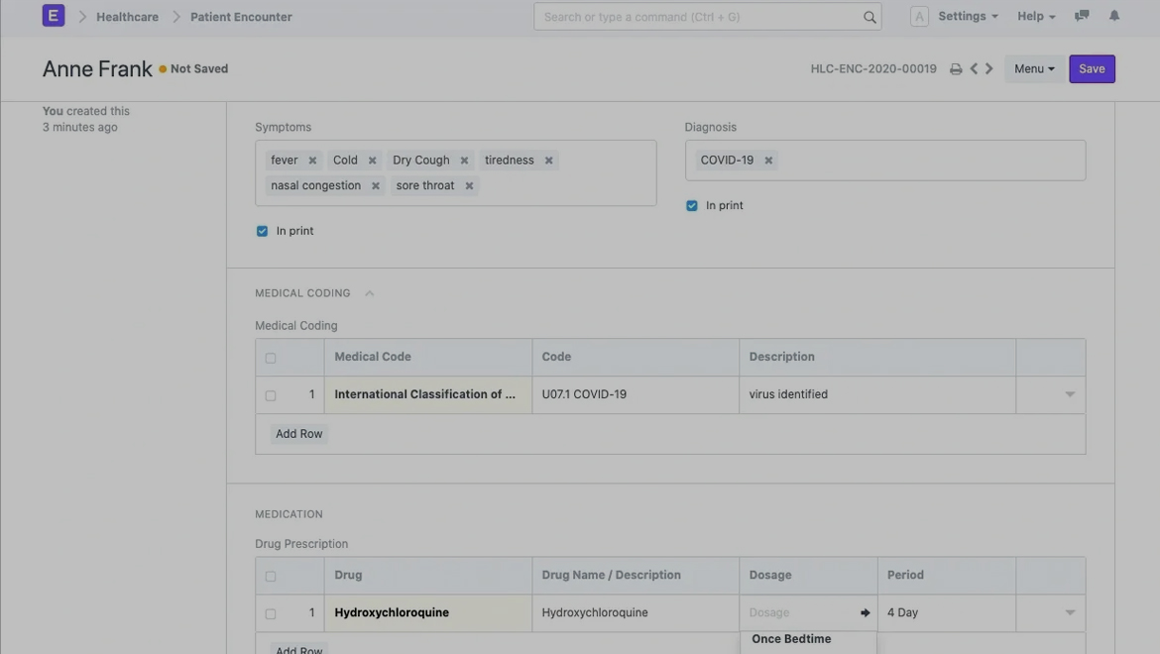The image size is (1160, 654).
Task: Toggle In print checkbox under Diagnosis
Action: (692, 206)
